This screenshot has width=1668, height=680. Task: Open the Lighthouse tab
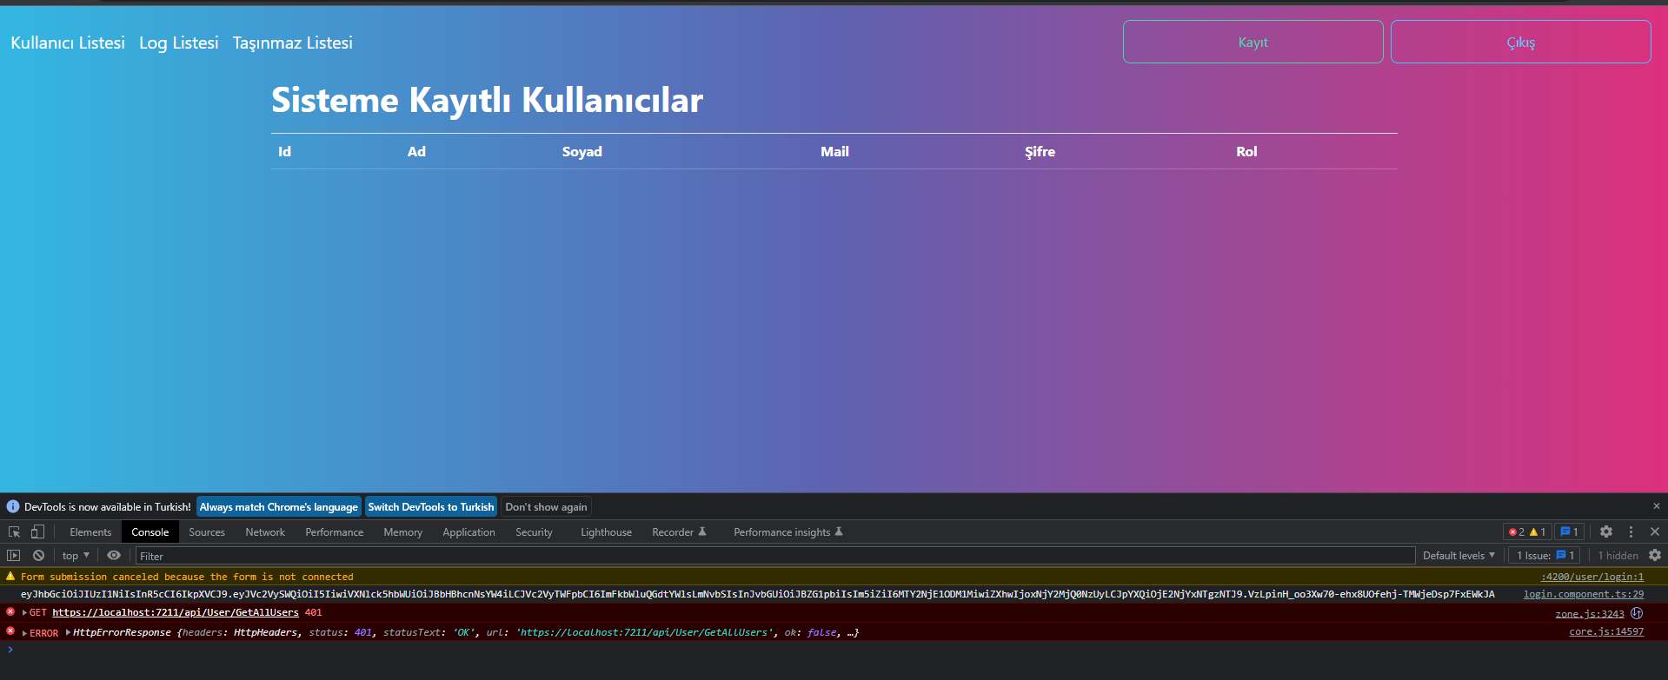606,531
